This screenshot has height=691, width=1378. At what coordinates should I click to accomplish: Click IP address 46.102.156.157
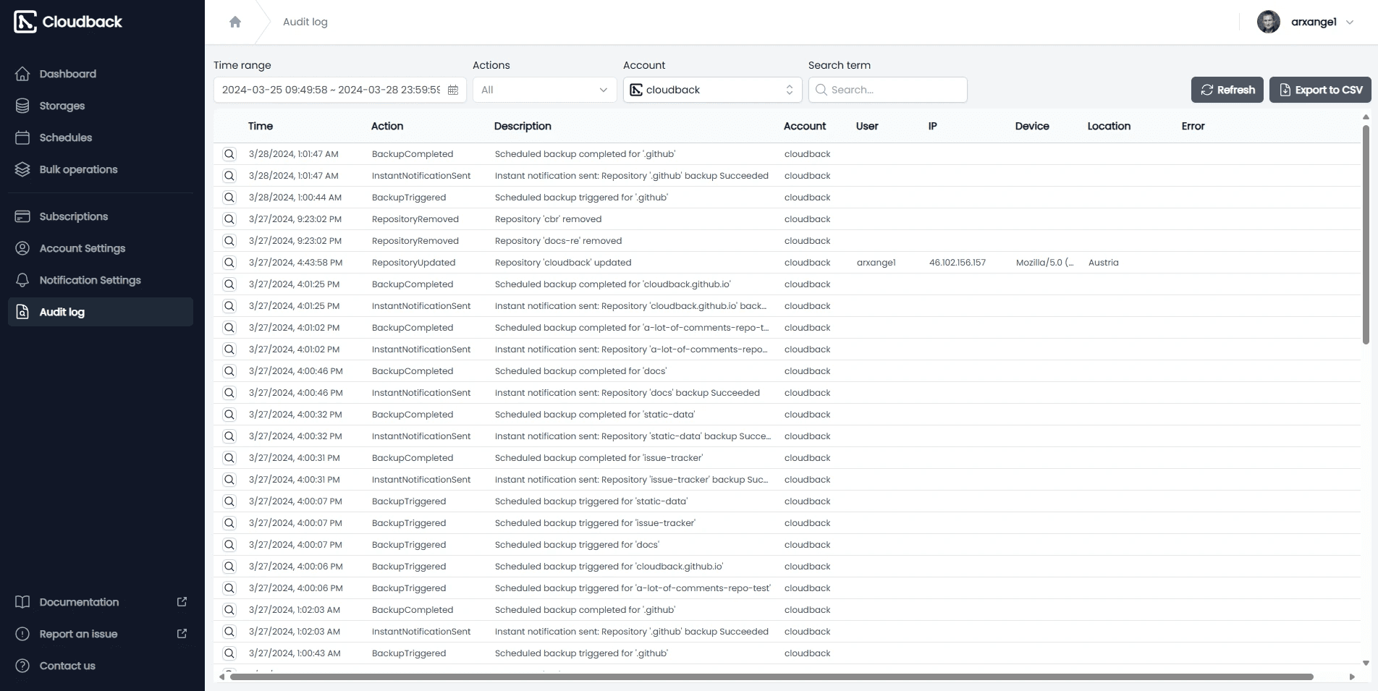pos(958,263)
